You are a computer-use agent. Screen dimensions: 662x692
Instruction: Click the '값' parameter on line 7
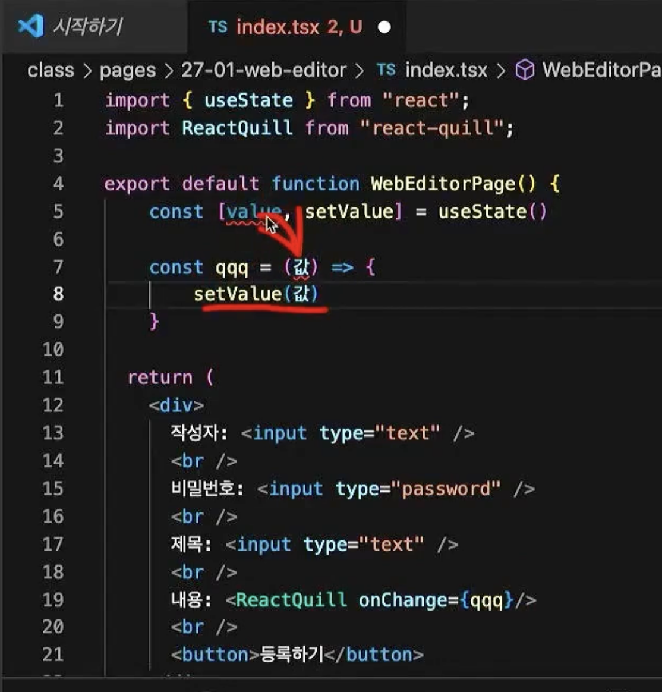tap(301, 266)
